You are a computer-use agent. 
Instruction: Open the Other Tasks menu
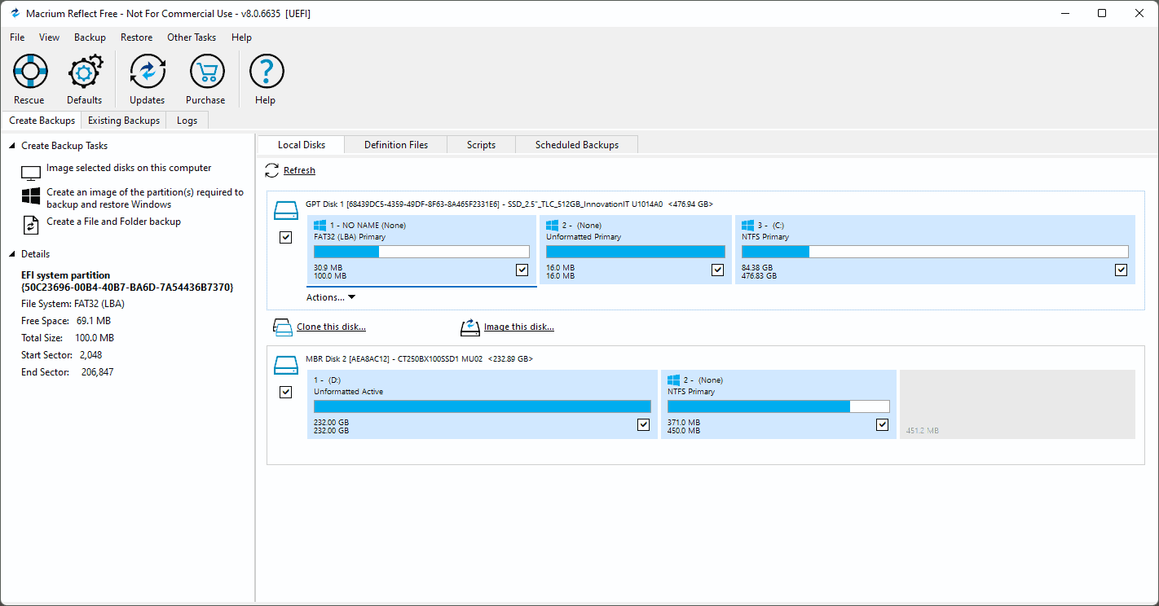click(192, 37)
